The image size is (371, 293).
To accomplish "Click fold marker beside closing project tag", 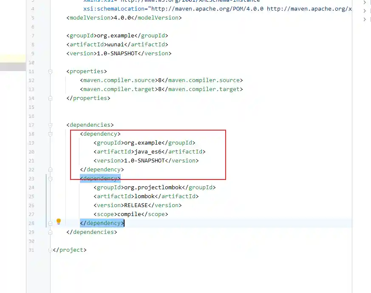I will point(50,250).
